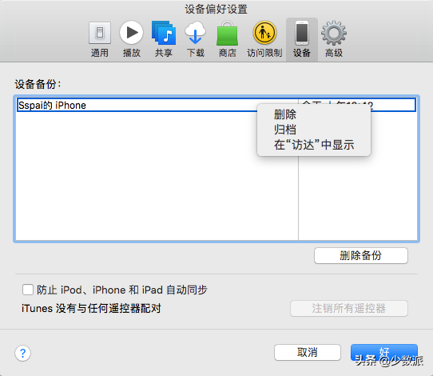433x376 pixels.
Task: Select the Sspai的 iPhone backup row
Action: pyautogui.click(x=216, y=105)
